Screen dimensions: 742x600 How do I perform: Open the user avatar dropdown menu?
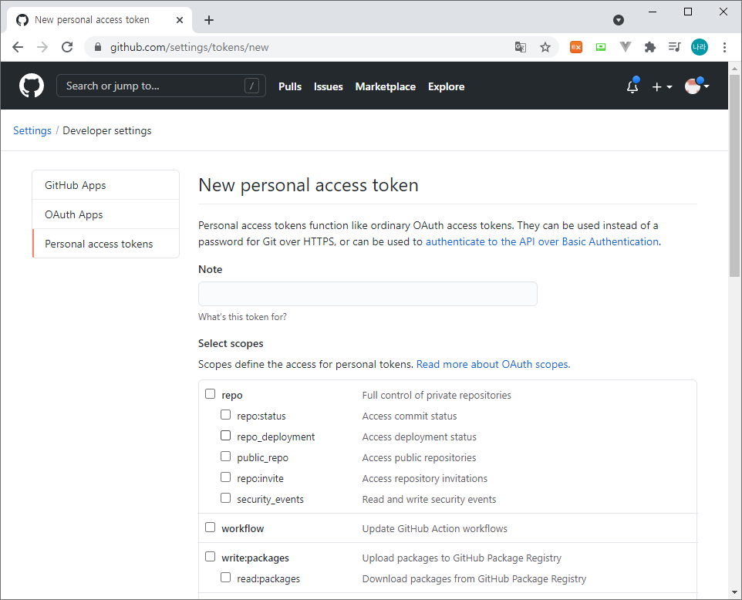click(x=696, y=86)
